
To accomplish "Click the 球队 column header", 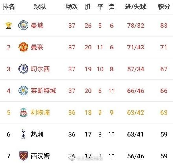I will (x=40, y=7).
